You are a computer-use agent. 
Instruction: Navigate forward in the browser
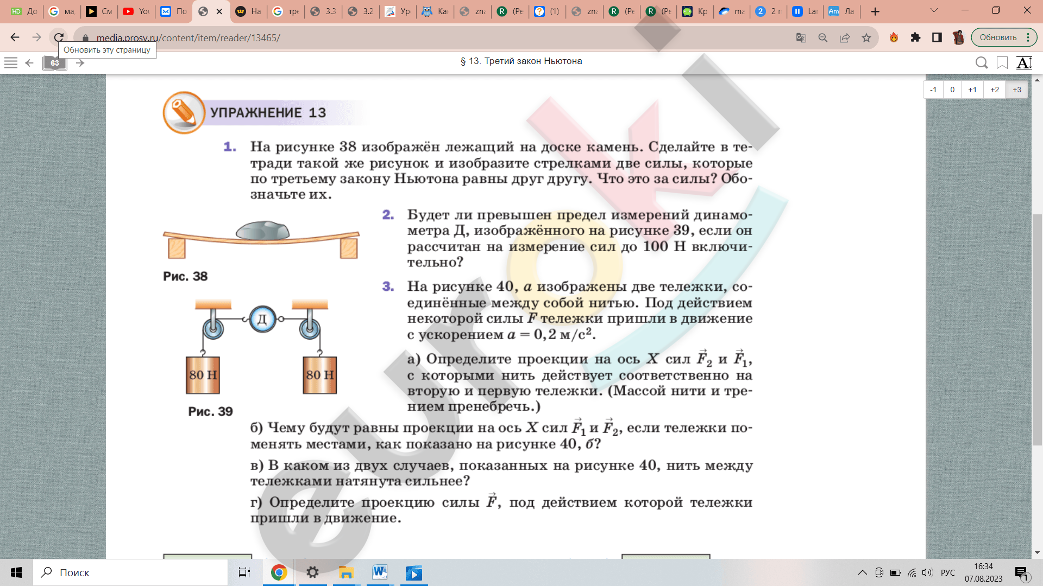(36, 37)
